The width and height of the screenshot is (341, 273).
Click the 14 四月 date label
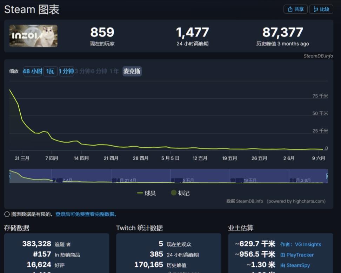coord(81,158)
